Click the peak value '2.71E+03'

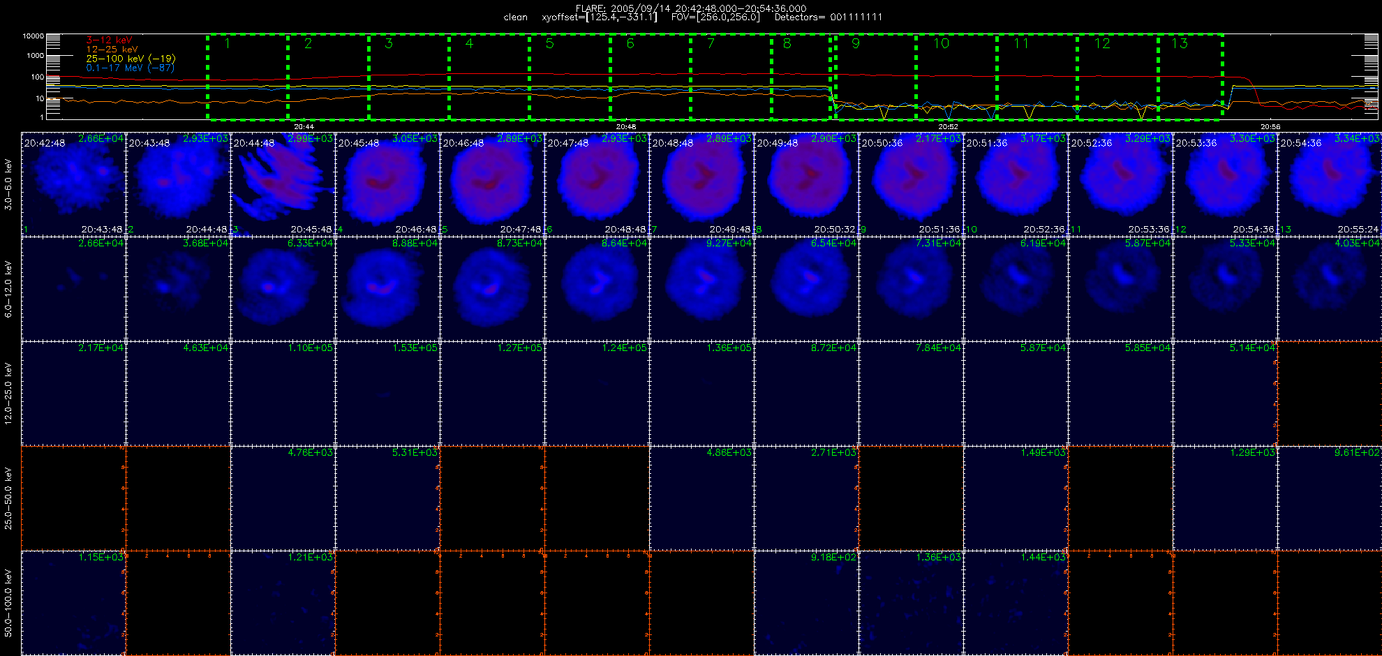click(x=834, y=452)
